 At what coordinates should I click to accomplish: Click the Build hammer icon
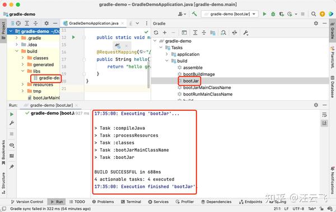[x=194, y=14]
